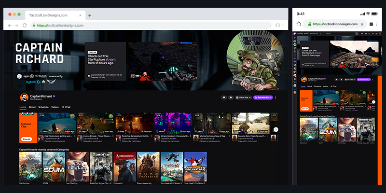
Task: Open the StarRupture stream video preview on desktop
Action: 162,61
